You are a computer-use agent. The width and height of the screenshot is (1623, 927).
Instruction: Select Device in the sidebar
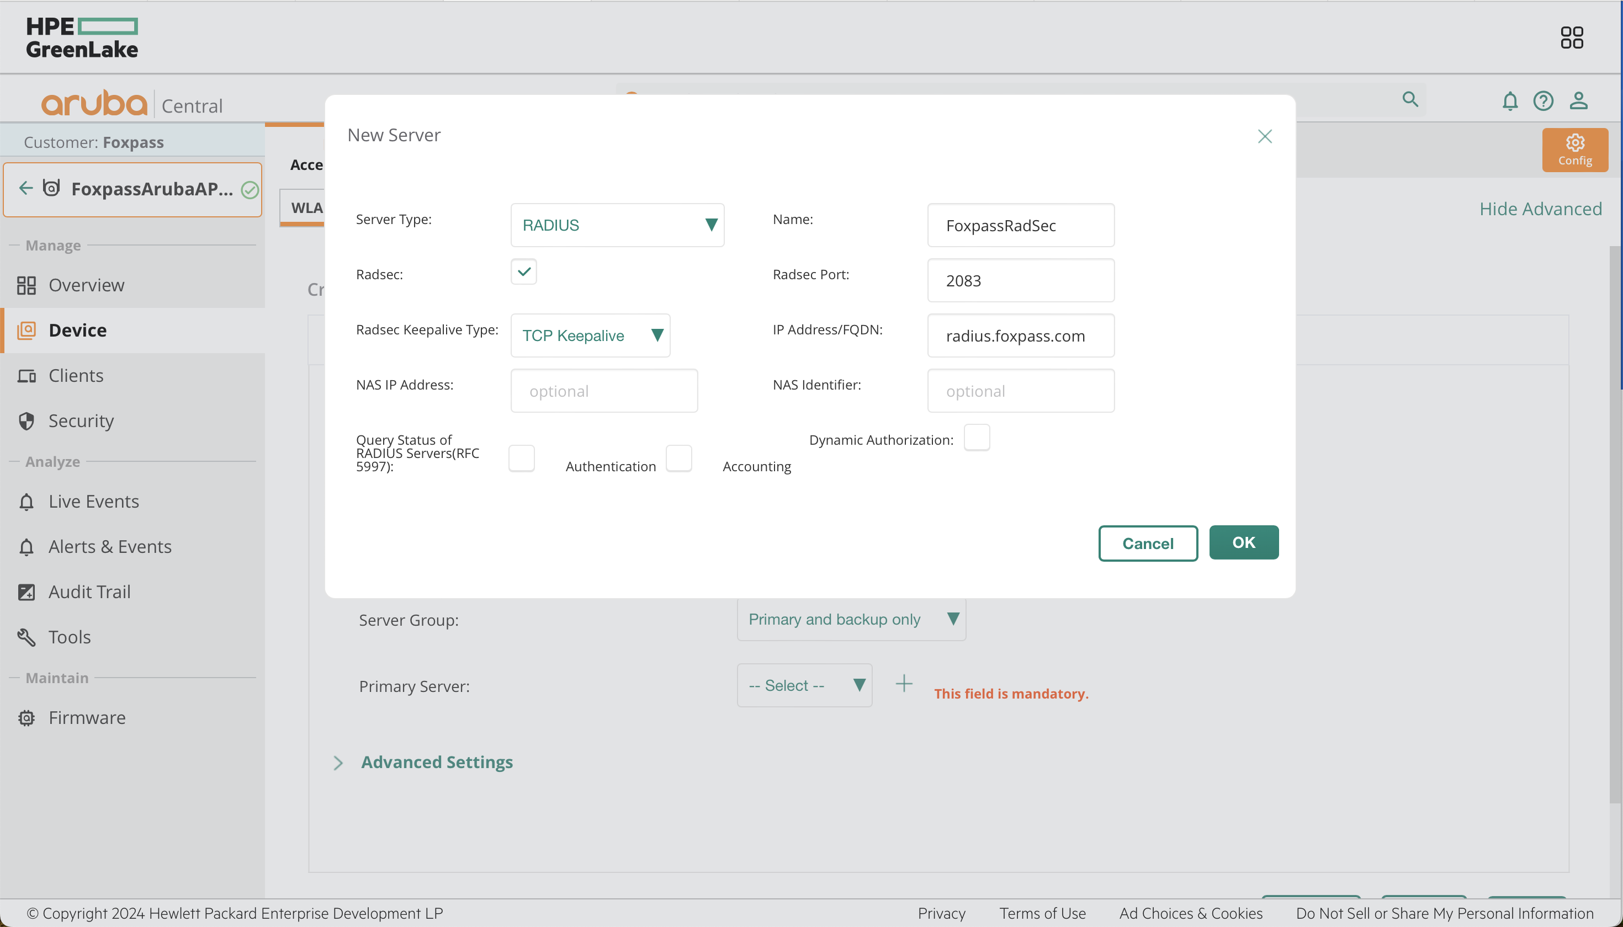coord(132,331)
